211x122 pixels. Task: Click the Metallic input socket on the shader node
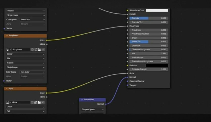pyautogui.click(x=127, y=14)
